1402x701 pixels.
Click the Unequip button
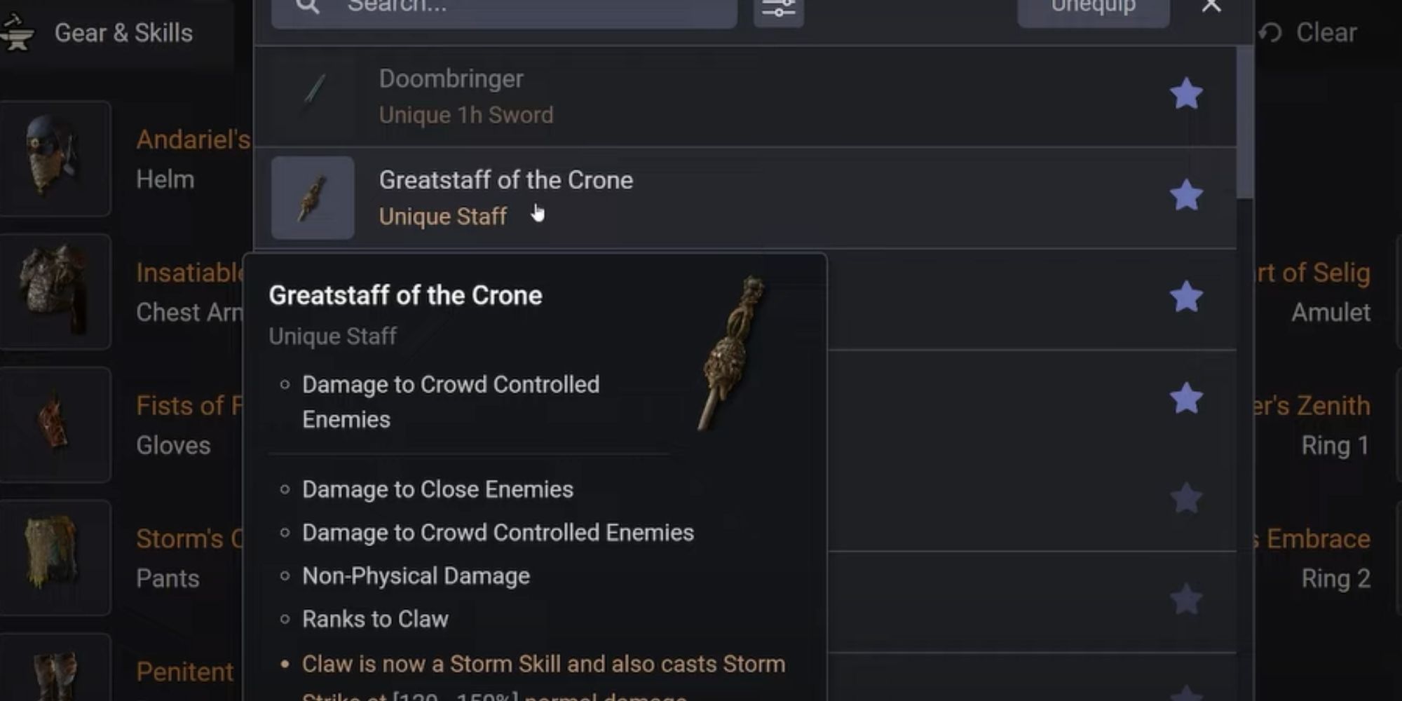pyautogui.click(x=1093, y=8)
